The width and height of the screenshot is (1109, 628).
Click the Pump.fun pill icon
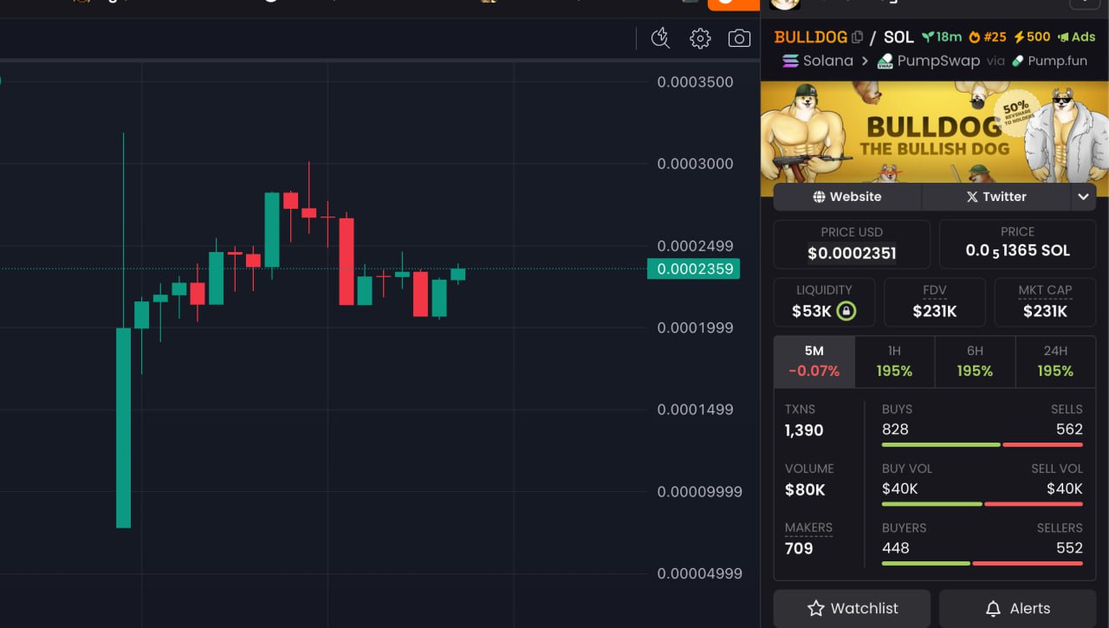coord(1018,61)
